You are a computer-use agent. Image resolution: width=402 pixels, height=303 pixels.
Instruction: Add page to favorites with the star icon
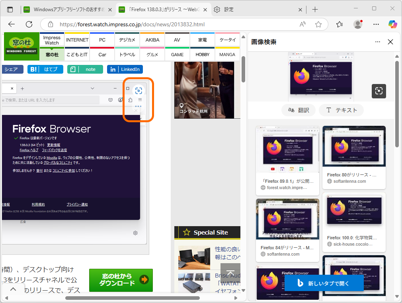pyautogui.click(x=318, y=24)
